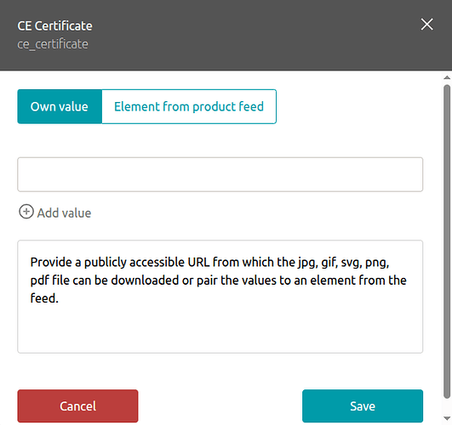Image resolution: width=452 pixels, height=425 pixels.
Task: Select the Own value option
Action: pos(60,106)
